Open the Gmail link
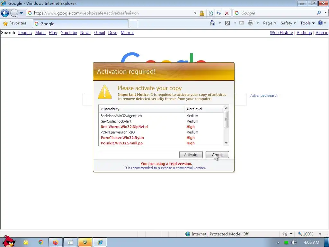The image size is (329, 247). [x=100, y=33]
